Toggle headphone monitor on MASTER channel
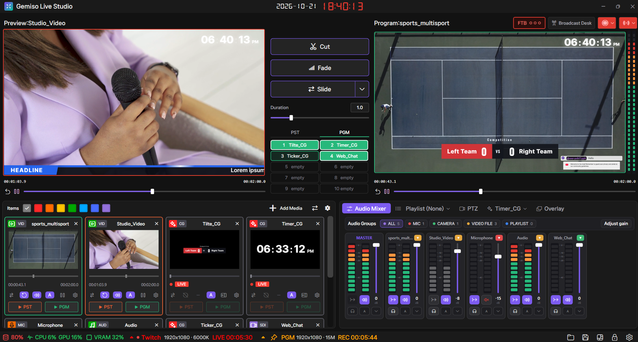638x342 pixels. point(352,311)
